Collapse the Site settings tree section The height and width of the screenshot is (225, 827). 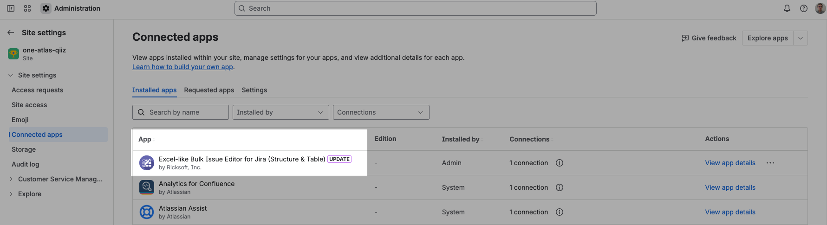11,75
